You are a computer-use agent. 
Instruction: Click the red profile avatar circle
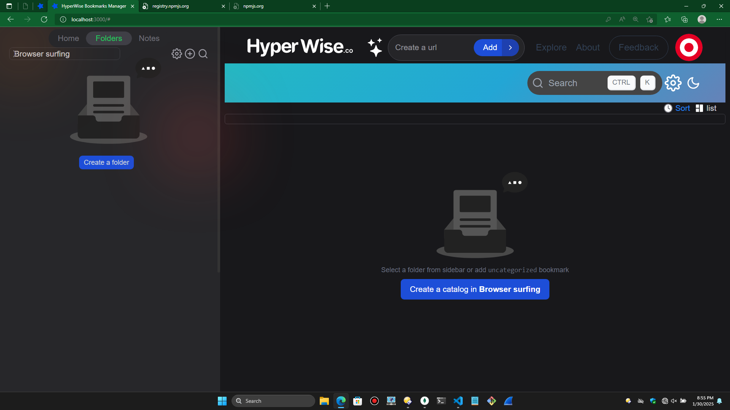point(689,47)
